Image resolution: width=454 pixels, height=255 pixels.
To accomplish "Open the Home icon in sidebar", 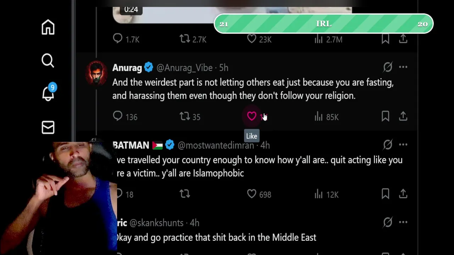I will tap(48, 27).
